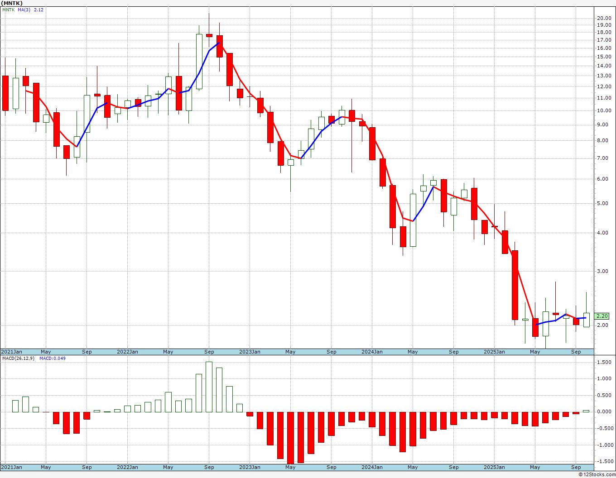Click 2023Jan on the price chart date axis
Viewport: 616px width, 478px height.
point(250,352)
